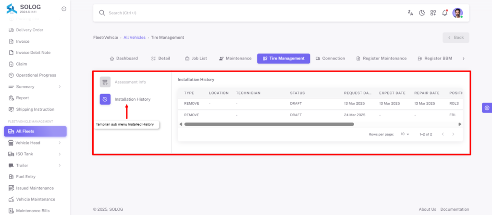
Task: Expand the ISO Tank submenu
Action: point(35,154)
